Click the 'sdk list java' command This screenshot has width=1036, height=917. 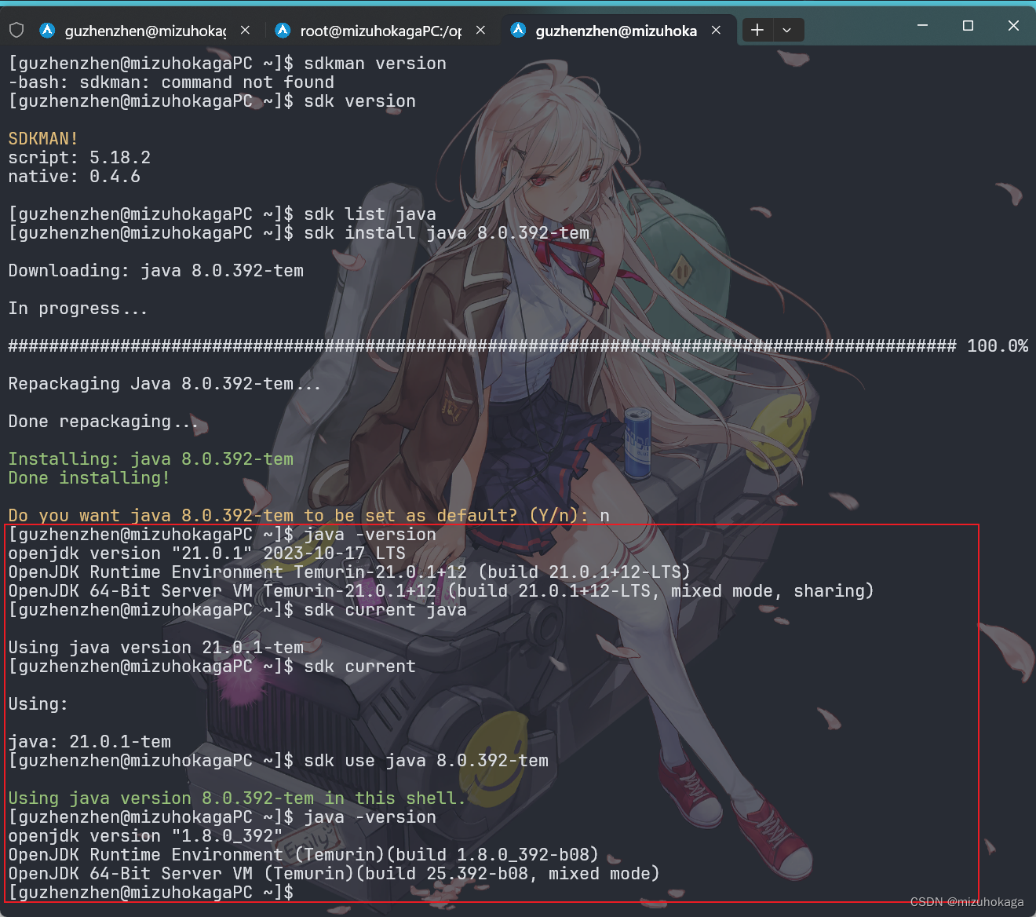370,214
